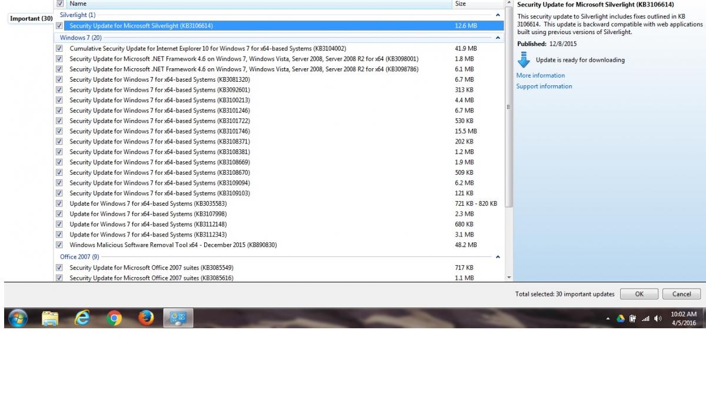The image size is (706, 397).
Task: Click the 721 KB - 820 KB size value
Action: (x=476, y=203)
